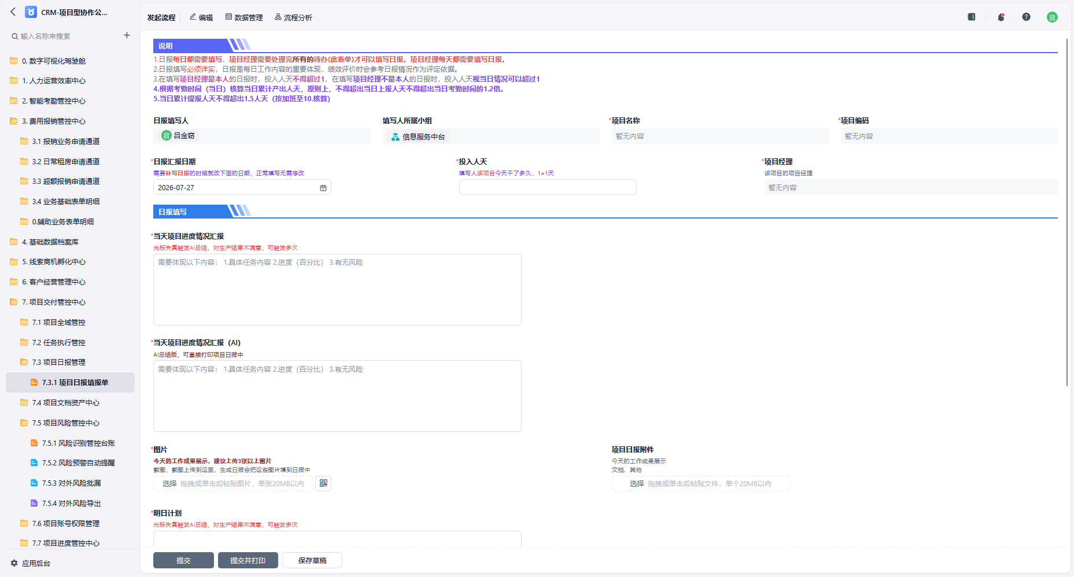The height and width of the screenshot is (577, 1074).
Task: Expand the 4. 基础数据档案库 folder
Action: [50, 242]
